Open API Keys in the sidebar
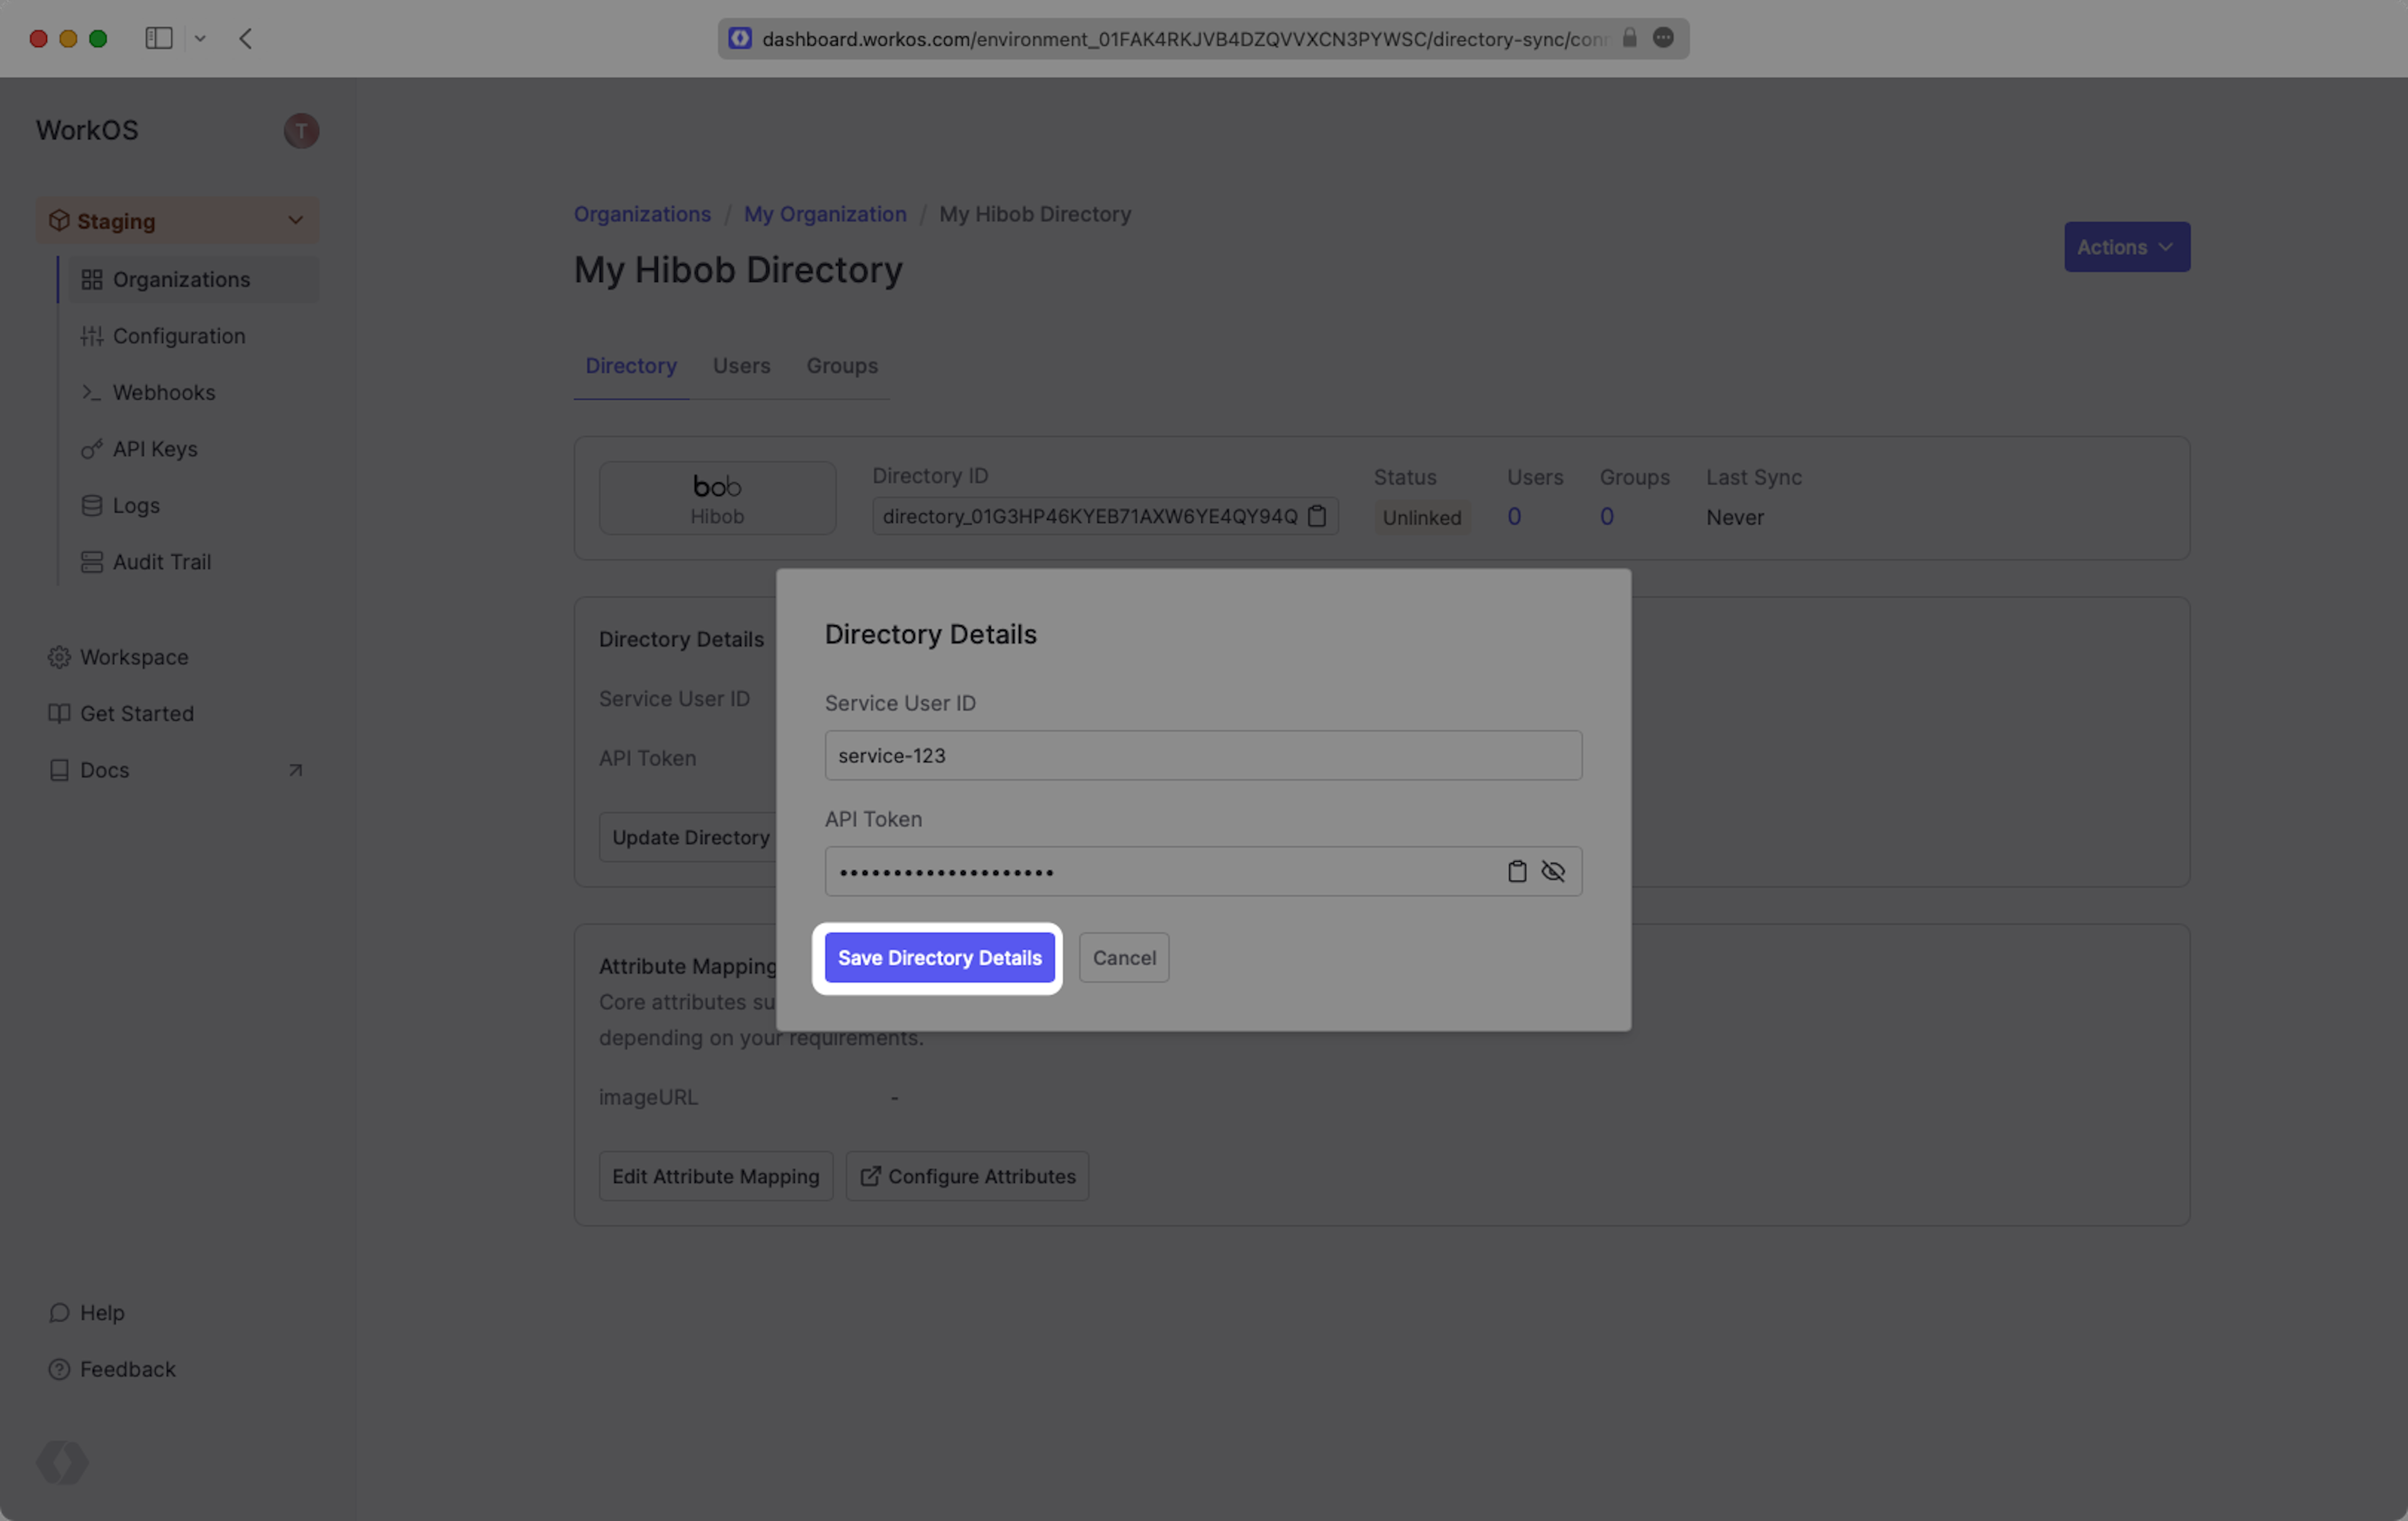This screenshot has width=2408, height=1521. (155, 449)
